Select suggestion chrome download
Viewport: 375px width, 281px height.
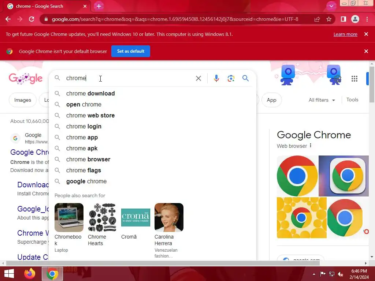[x=153, y=93]
